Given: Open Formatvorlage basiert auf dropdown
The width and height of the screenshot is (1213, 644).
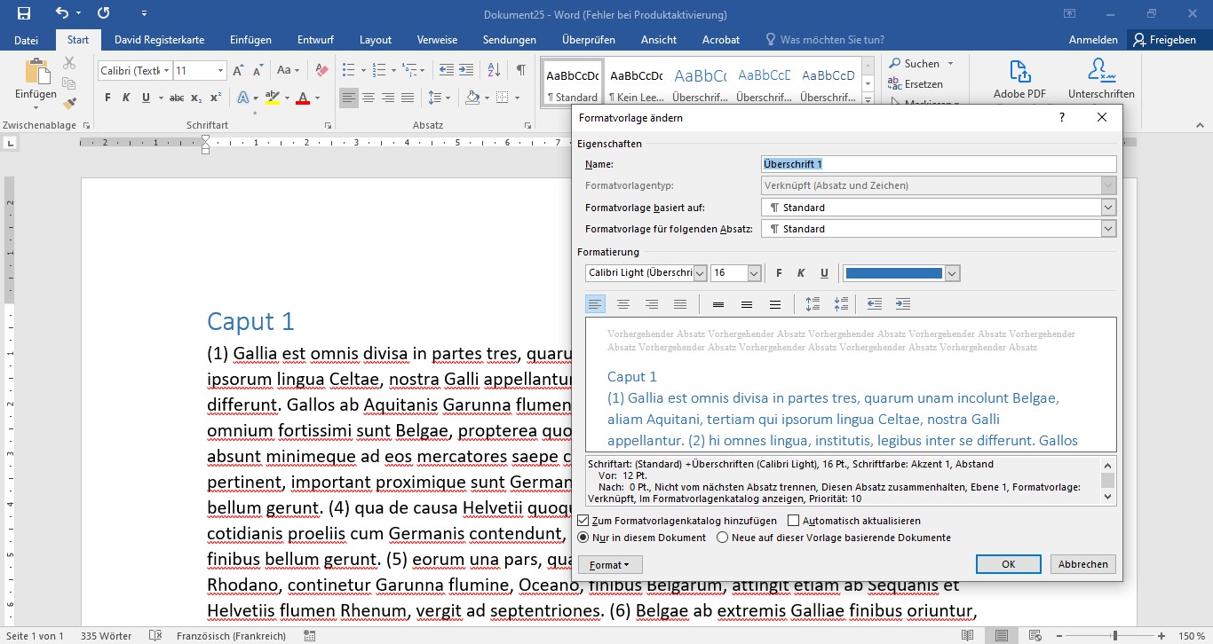Looking at the screenshot, I should [x=1108, y=207].
